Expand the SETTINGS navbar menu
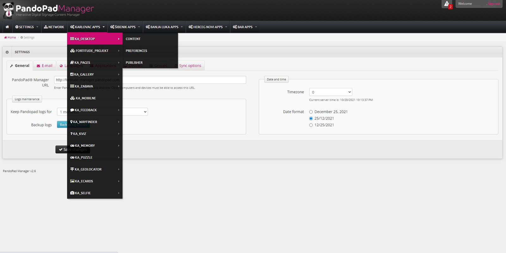This screenshot has width=506, height=253. point(27,27)
